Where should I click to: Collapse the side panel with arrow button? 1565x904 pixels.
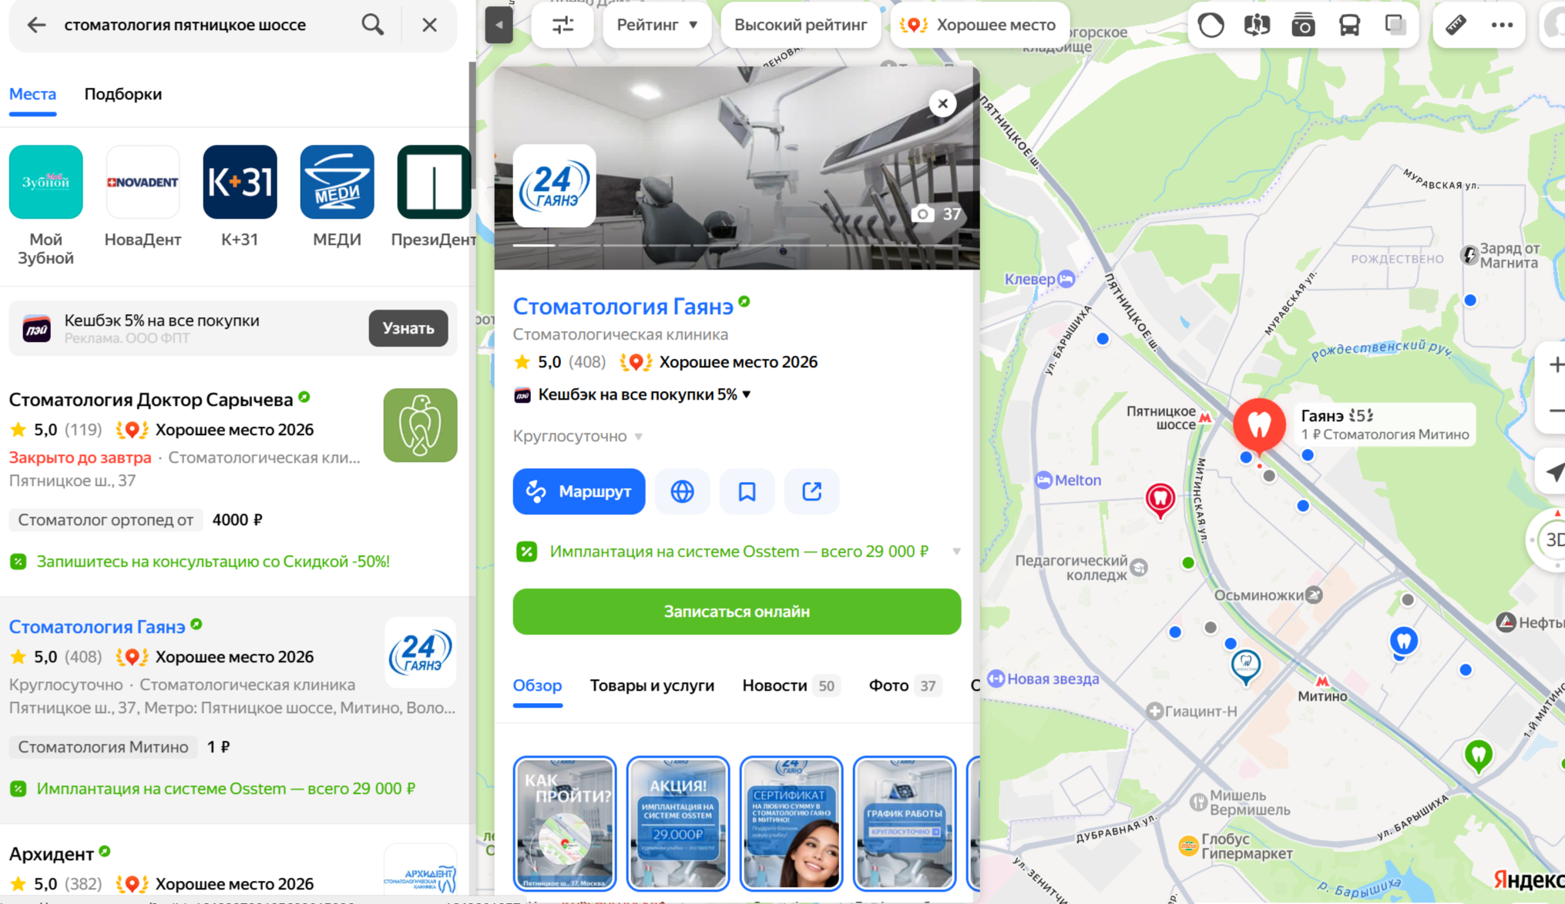(x=499, y=25)
